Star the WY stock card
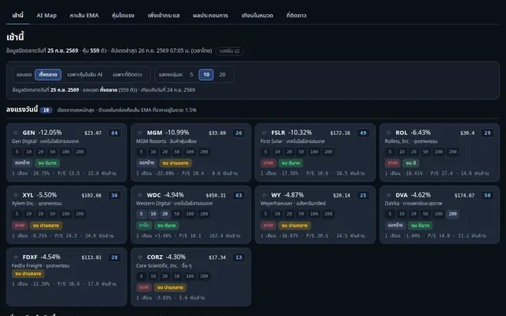506x316 pixels. (x=264, y=195)
